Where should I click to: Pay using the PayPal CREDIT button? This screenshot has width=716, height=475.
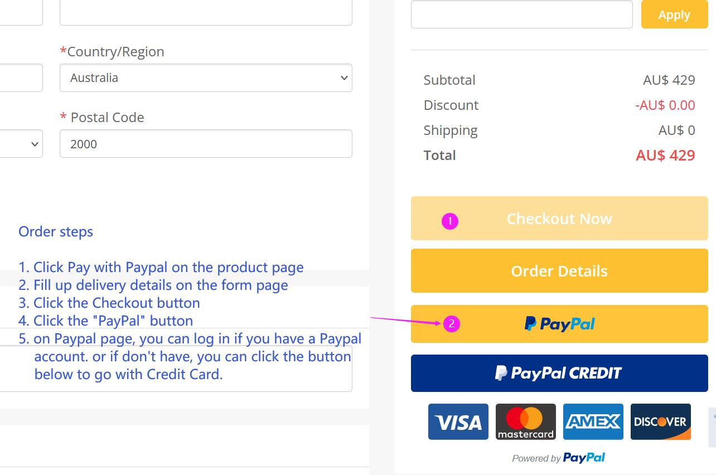click(559, 373)
